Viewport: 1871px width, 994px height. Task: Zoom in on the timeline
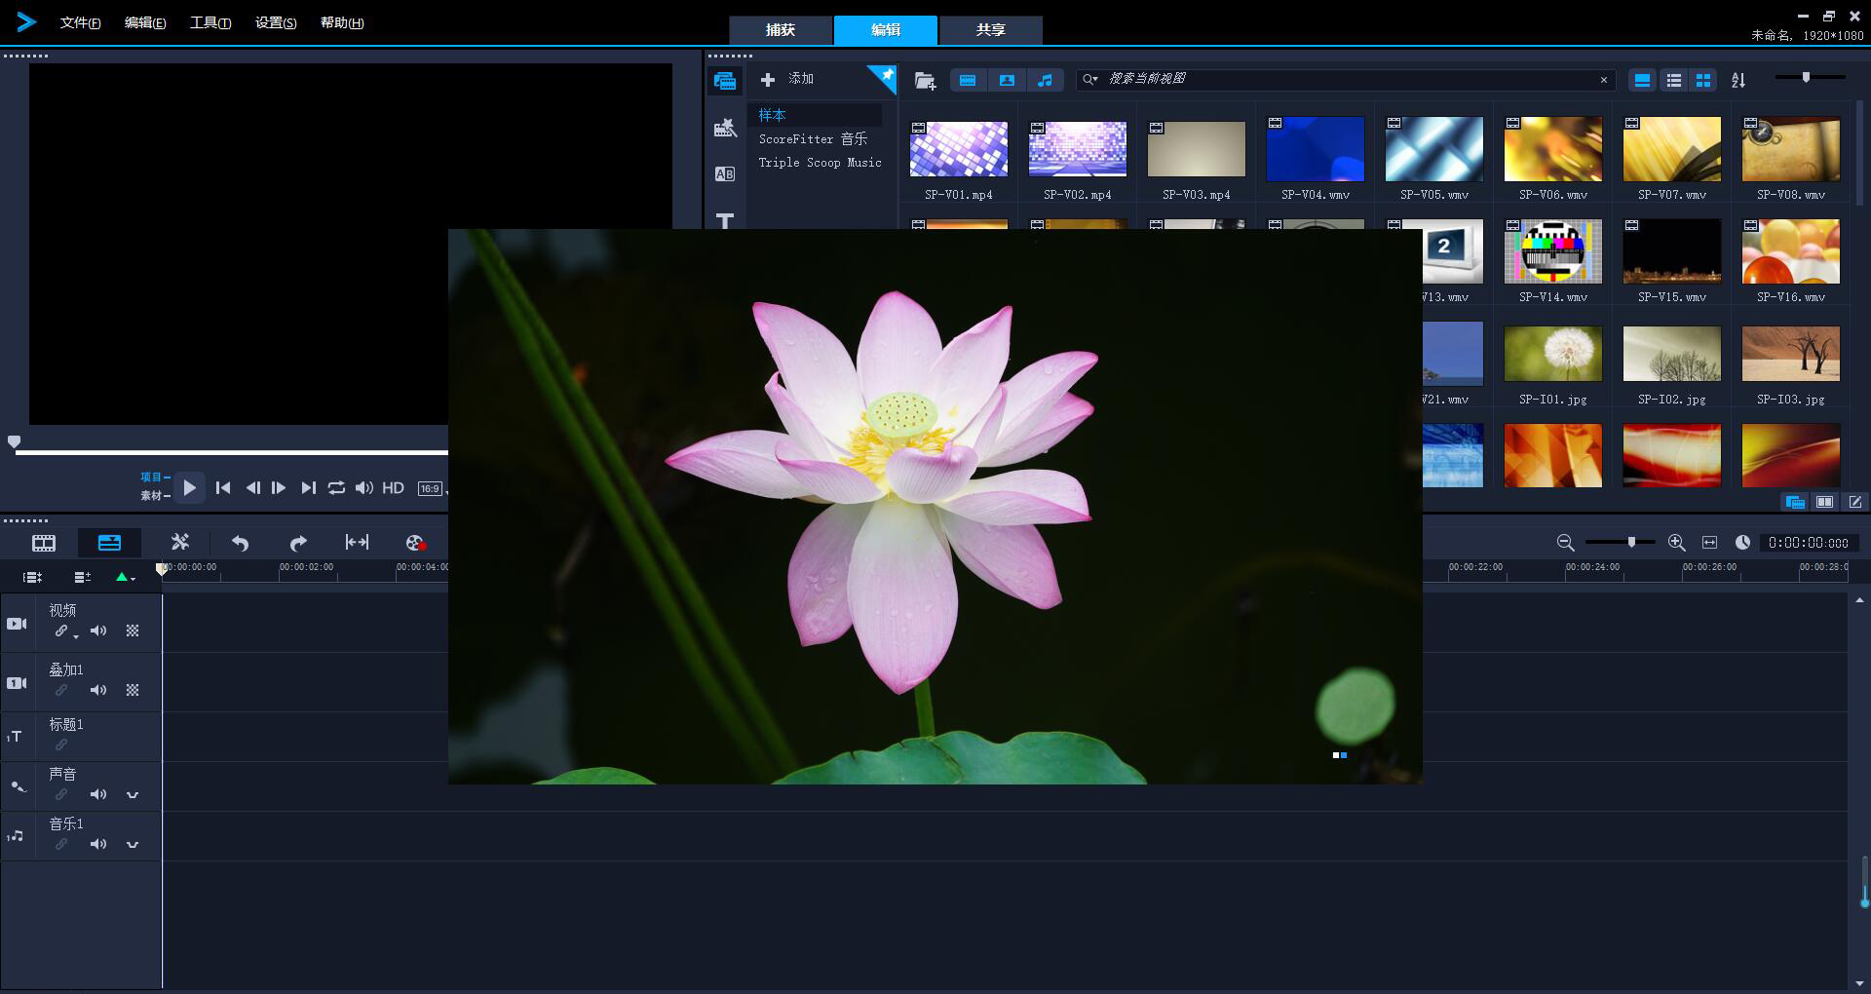point(1676,543)
